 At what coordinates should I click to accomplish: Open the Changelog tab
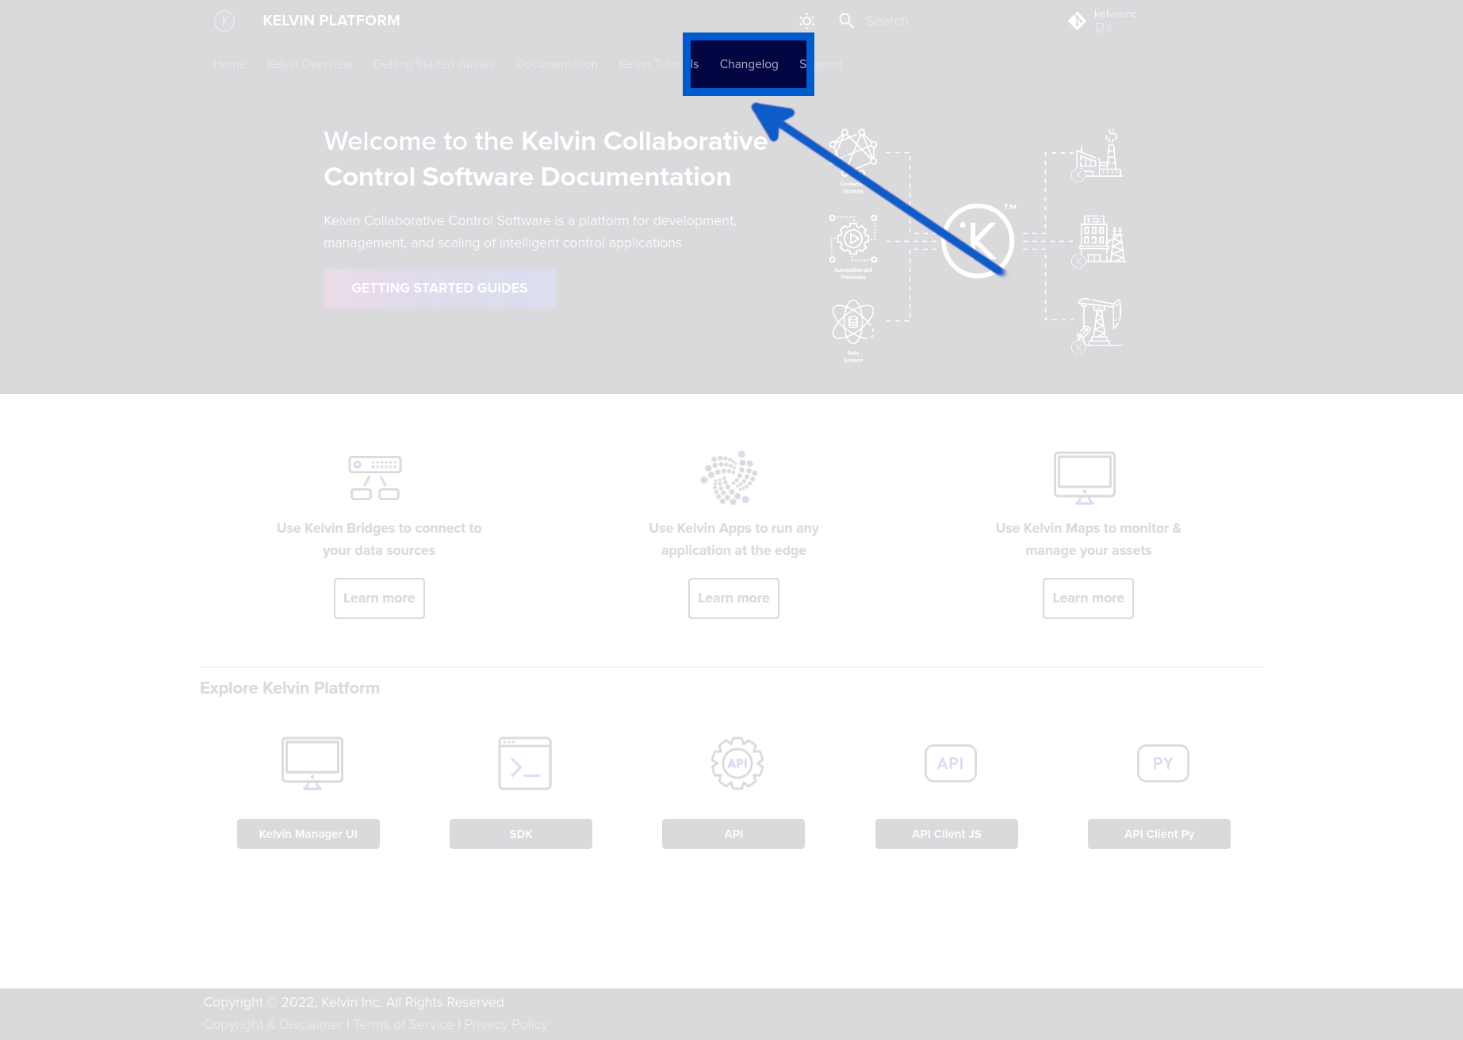click(749, 64)
